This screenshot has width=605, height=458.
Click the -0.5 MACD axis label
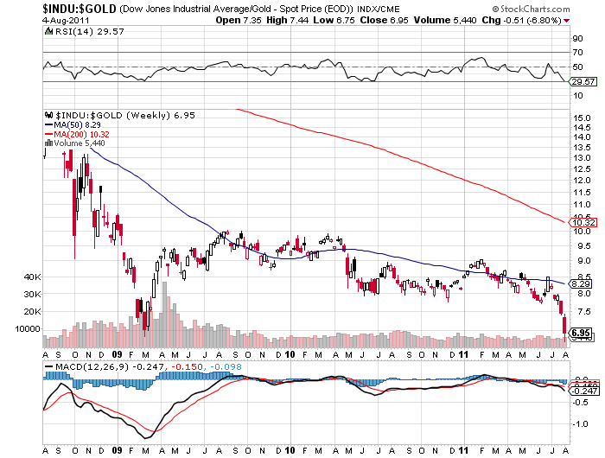tap(580, 403)
